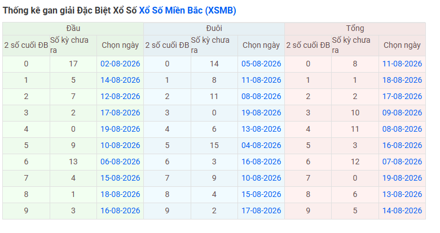Click "2 số cuối ĐB" header under Đầu
The width and height of the screenshot is (440, 233).
pos(26,45)
